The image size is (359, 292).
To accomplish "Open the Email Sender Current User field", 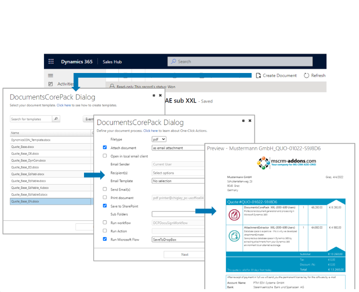I will (178, 164).
